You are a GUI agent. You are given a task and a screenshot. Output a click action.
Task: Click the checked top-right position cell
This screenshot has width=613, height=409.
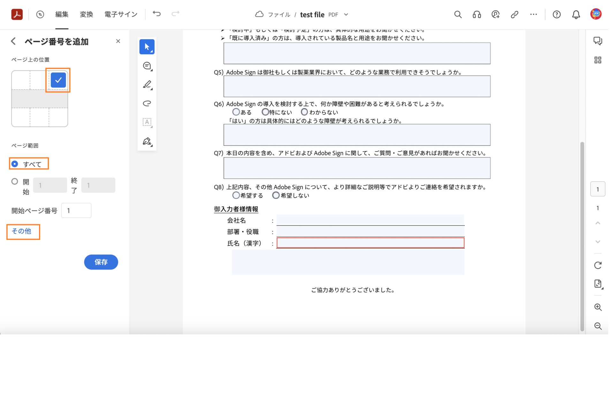pos(58,80)
